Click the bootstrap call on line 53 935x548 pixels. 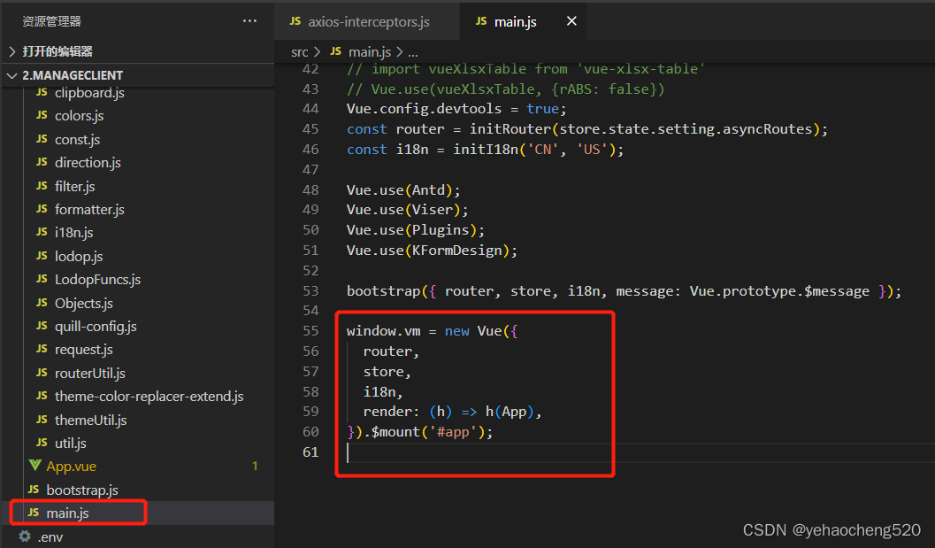383,291
